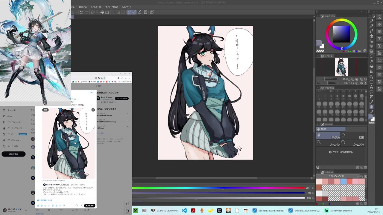The width and height of the screenshot is (383, 215).
Task: Click the Undo icon in command bar
Action: pos(81,12)
